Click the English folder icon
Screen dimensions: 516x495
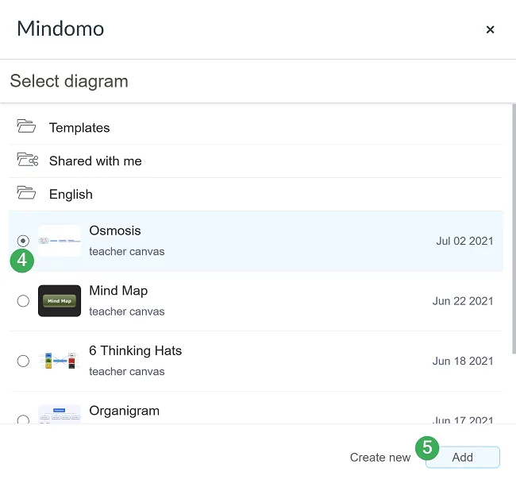pyautogui.click(x=27, y=193)
